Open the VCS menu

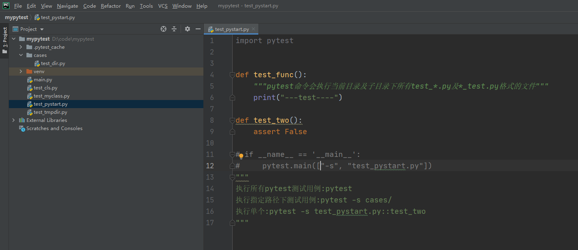point(163,6)
